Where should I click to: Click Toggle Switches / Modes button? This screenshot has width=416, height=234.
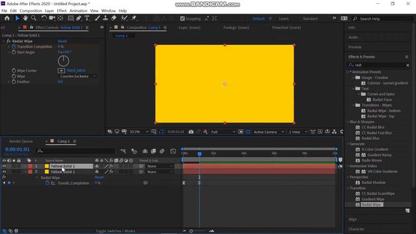(116, 231)
